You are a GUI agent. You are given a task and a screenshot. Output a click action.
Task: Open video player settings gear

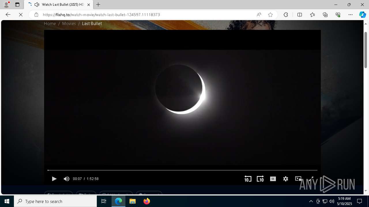click(x=286, y=179)
